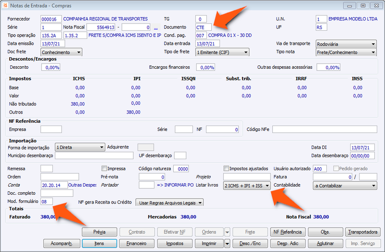Click the Código NFe field
The width and height of the screenshot is (385, 252).
(324, 129)
